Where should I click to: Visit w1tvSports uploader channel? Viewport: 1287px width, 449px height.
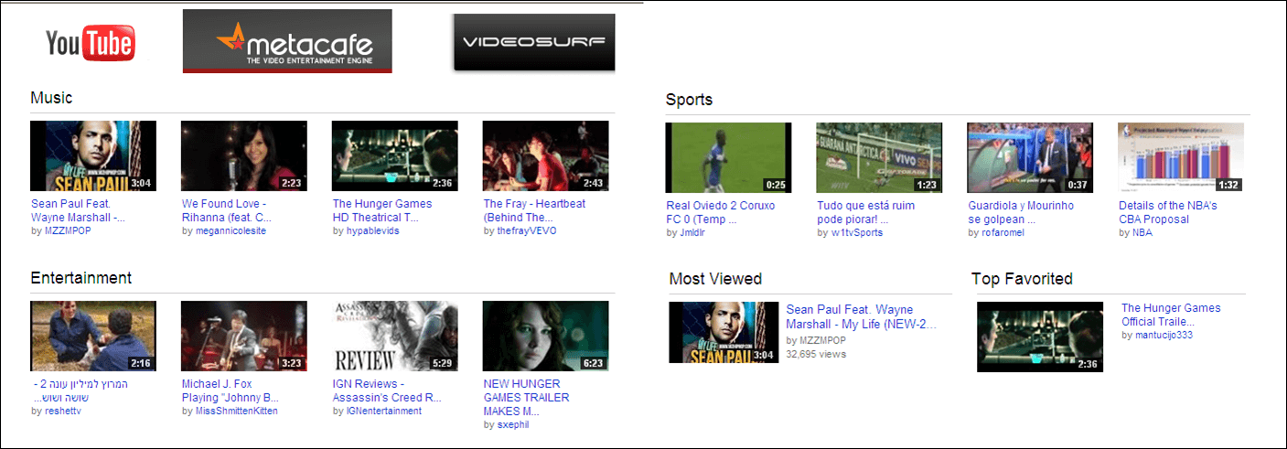point(859,232)
